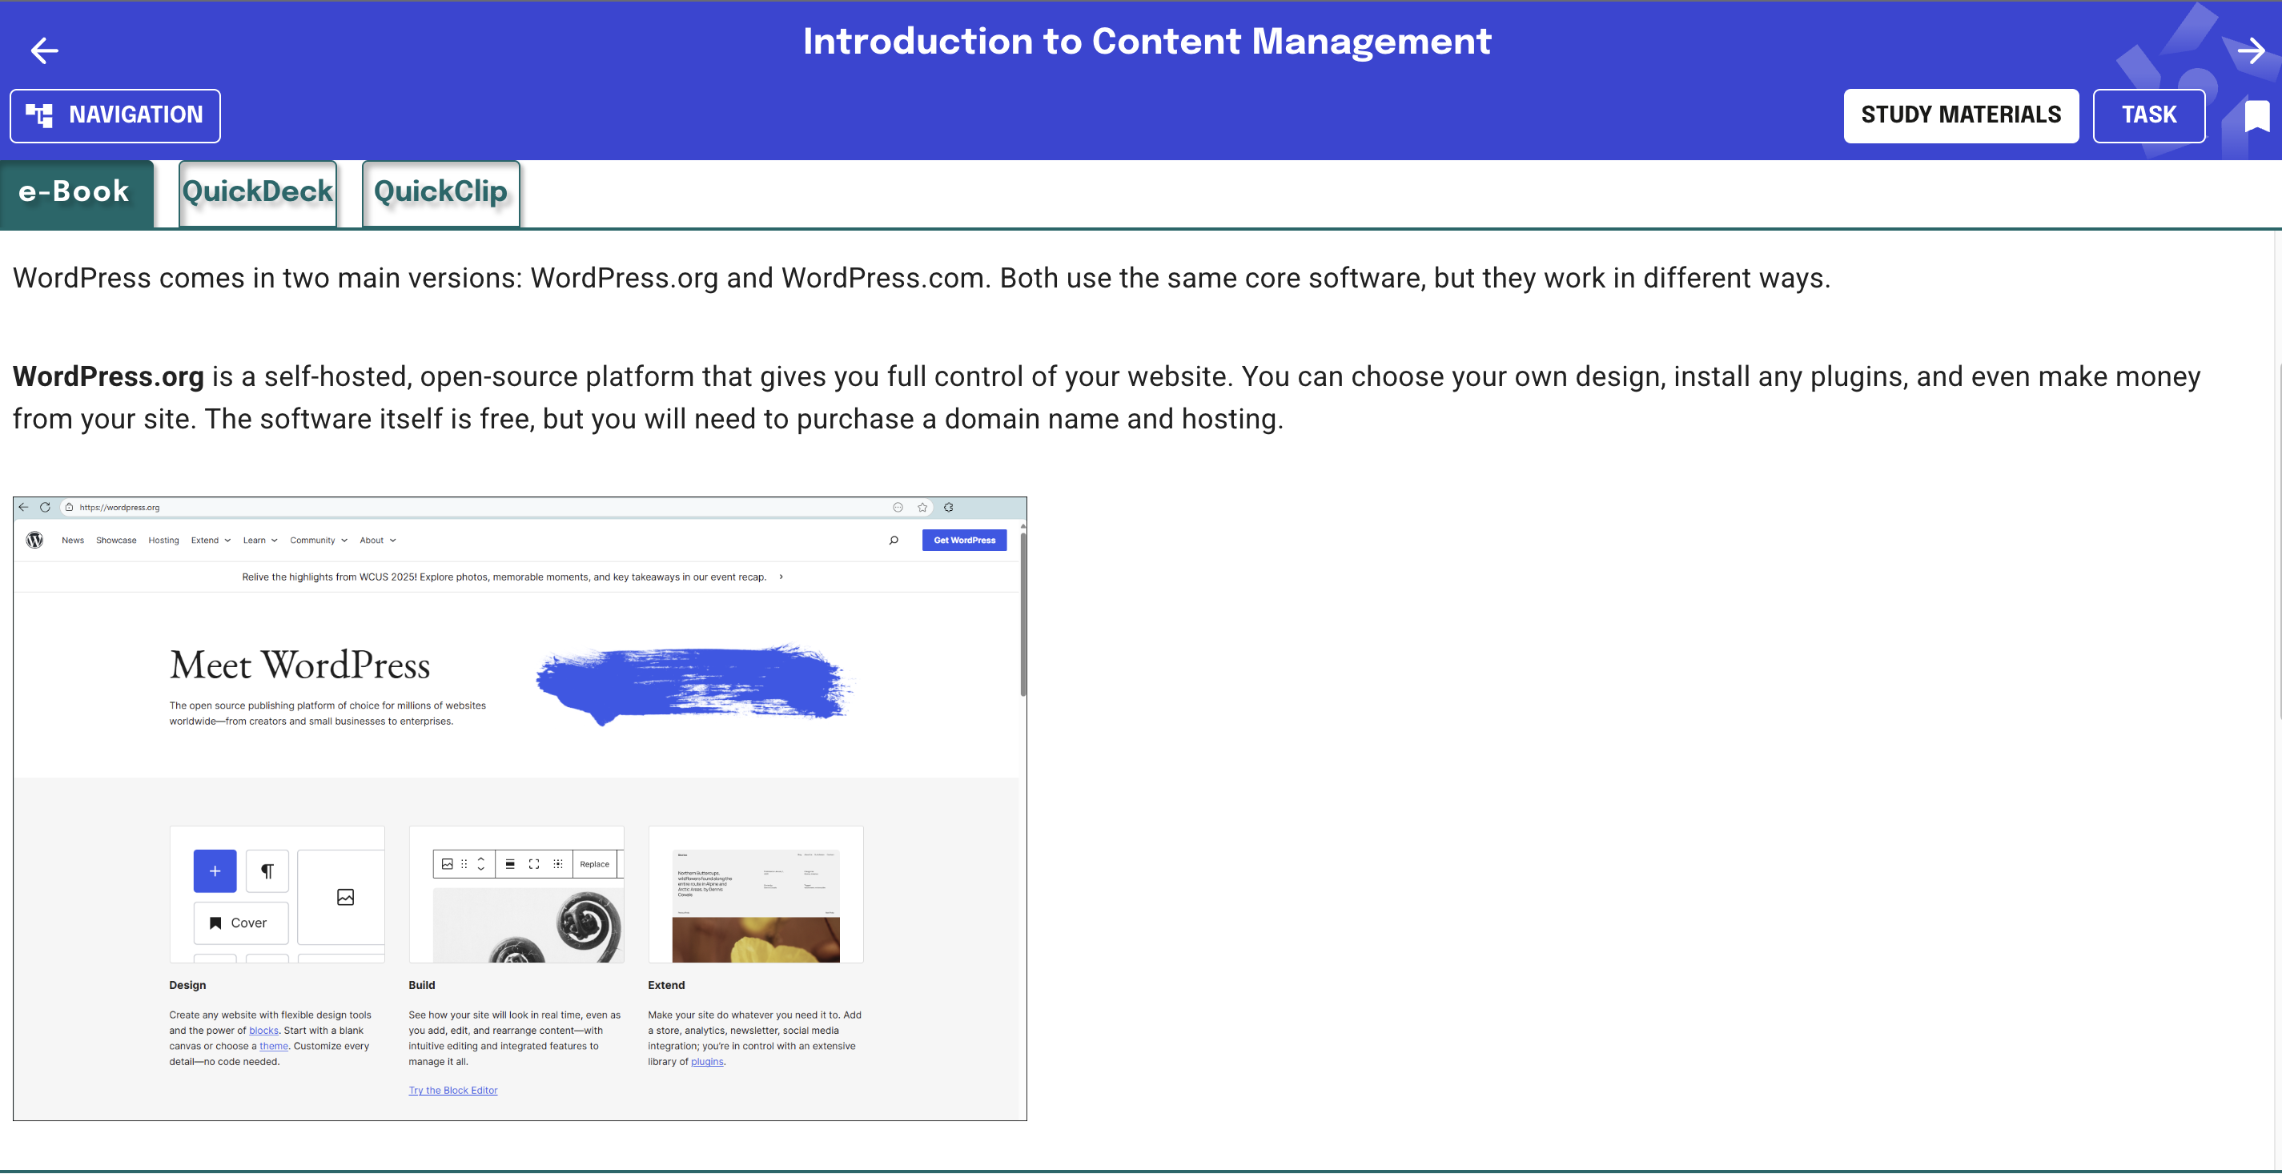Click the bold WordPress.org text in the paragraph

108,376
